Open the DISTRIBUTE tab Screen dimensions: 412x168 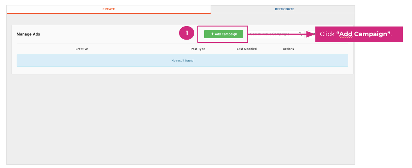[x=284, y=9]
